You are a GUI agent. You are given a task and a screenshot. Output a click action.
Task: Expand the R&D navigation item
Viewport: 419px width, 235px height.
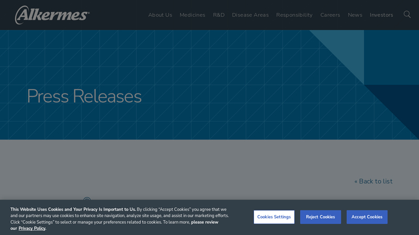pyautogui.click(x=218, y=15)
